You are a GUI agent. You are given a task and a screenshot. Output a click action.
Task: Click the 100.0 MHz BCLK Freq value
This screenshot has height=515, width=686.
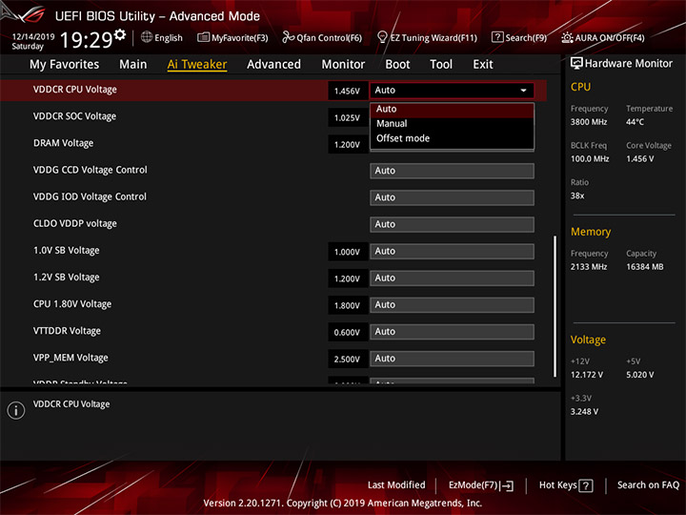[x=590, y=159]
